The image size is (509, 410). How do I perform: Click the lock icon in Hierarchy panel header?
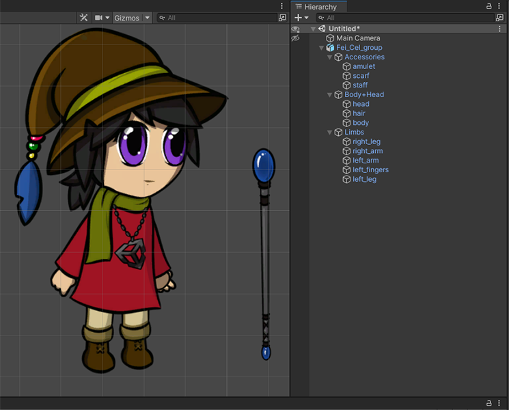pos(489,6)
